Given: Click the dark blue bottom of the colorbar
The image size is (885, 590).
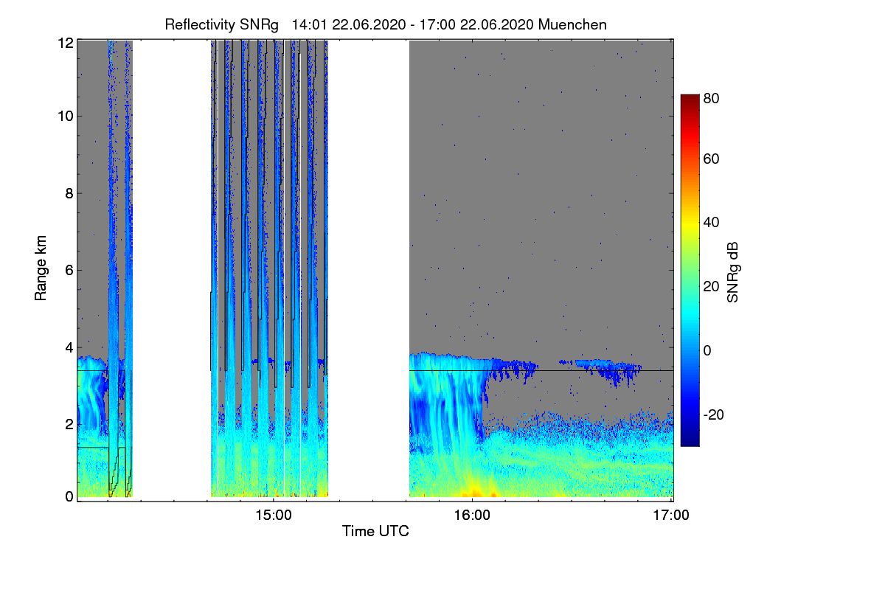Looking at the screenshot, I should [689, 440].
